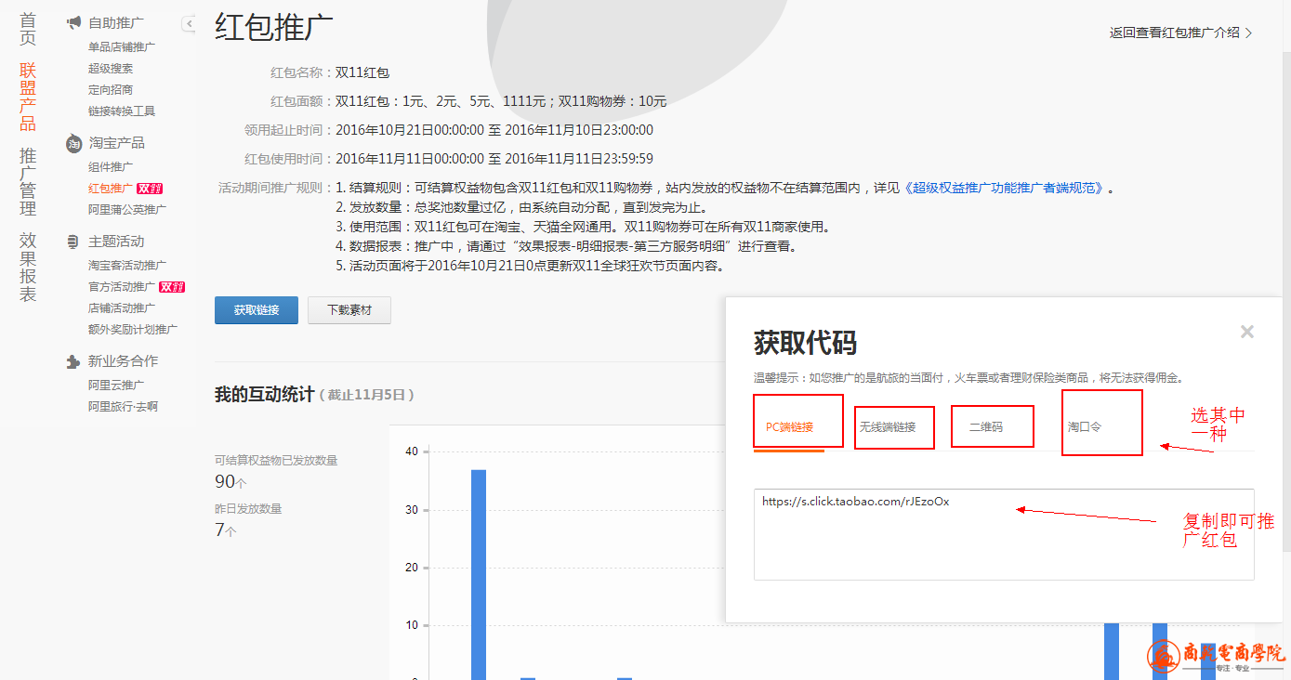Open 链接转换工具 in the sidebar
The height and width of the screenshot is (680, 1291).
(x=122, y=111)
